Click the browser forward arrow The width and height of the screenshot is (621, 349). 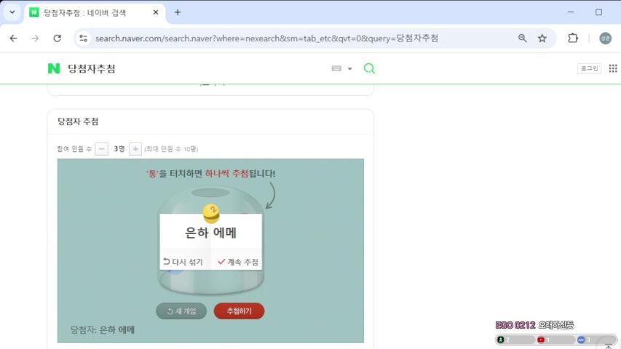(x=35, y=39)
